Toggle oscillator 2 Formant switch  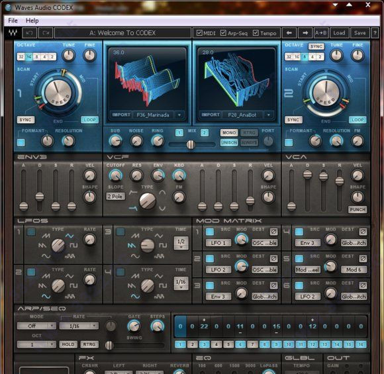click(x=289, y=142)
